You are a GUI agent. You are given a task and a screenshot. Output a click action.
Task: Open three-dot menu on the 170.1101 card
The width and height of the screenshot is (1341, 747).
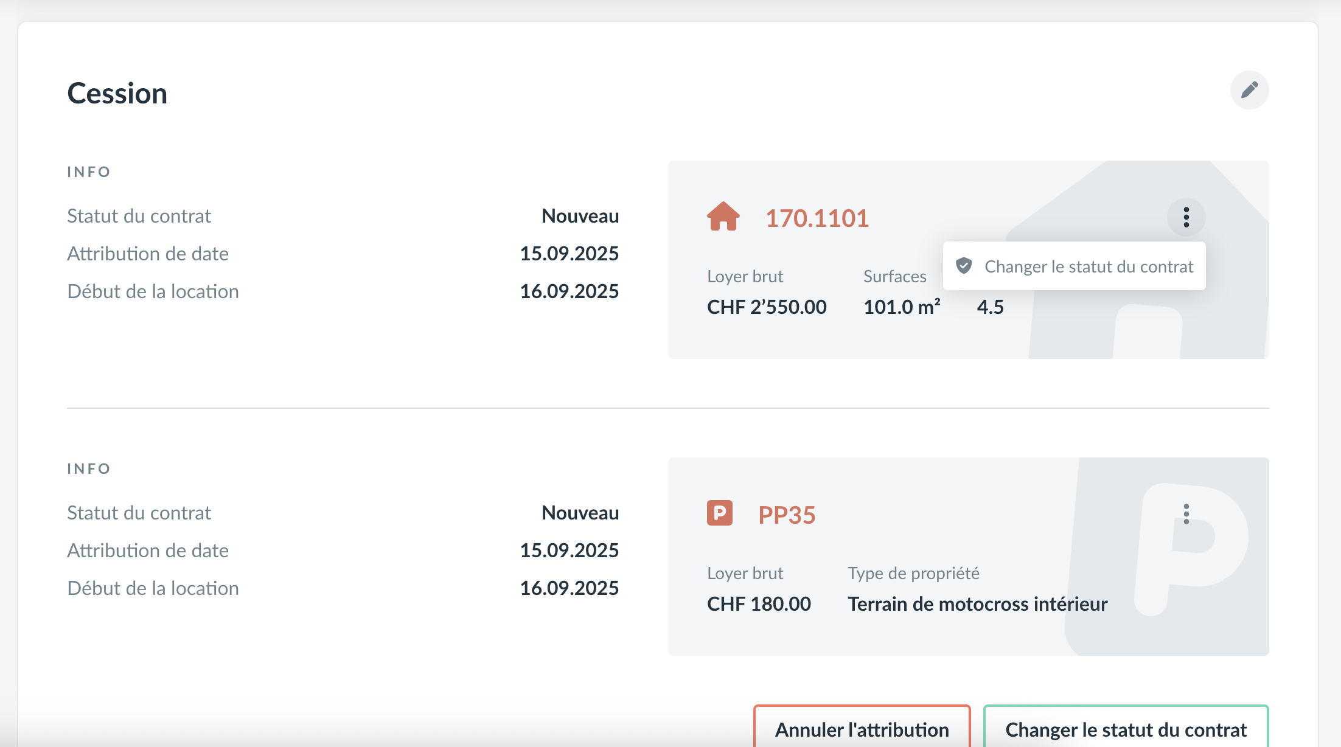pos(1186,217)
